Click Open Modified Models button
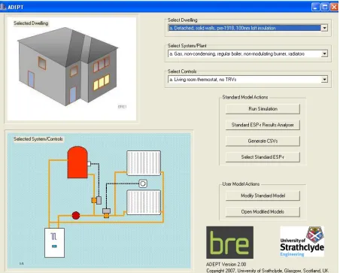 [x=263, y=212]
